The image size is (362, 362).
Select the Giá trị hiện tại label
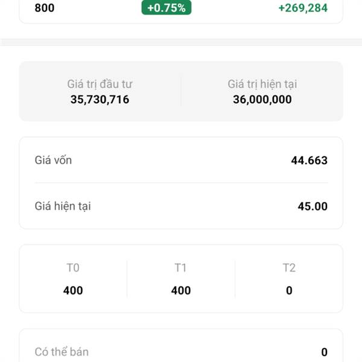pos(262,84)
